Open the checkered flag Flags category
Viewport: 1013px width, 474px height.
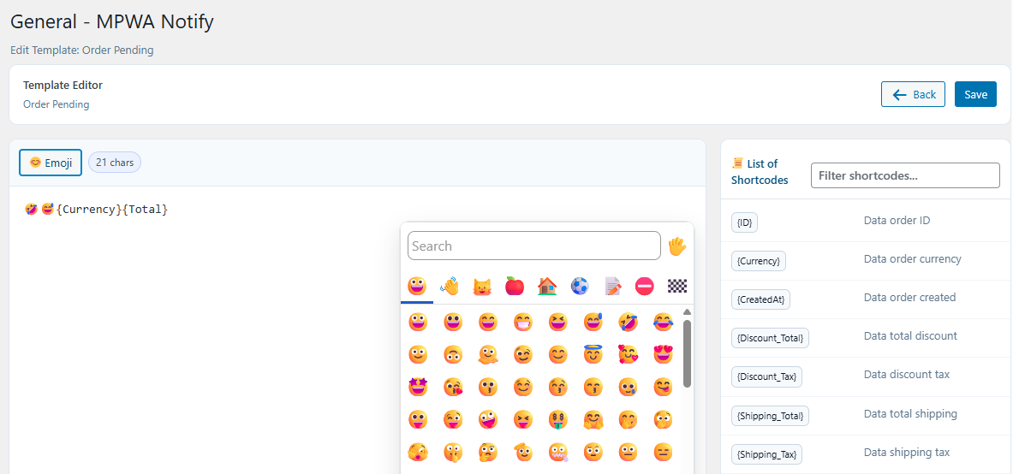click(677, 286)
